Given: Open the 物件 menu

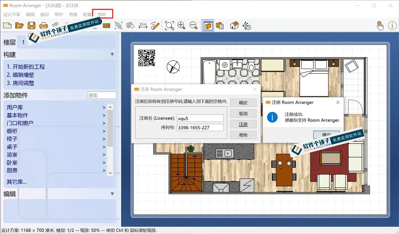Looking at the screenshot, I should pyautogui.click(x=59, y=15).
